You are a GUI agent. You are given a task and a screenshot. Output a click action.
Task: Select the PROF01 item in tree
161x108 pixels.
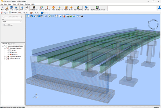14,52
